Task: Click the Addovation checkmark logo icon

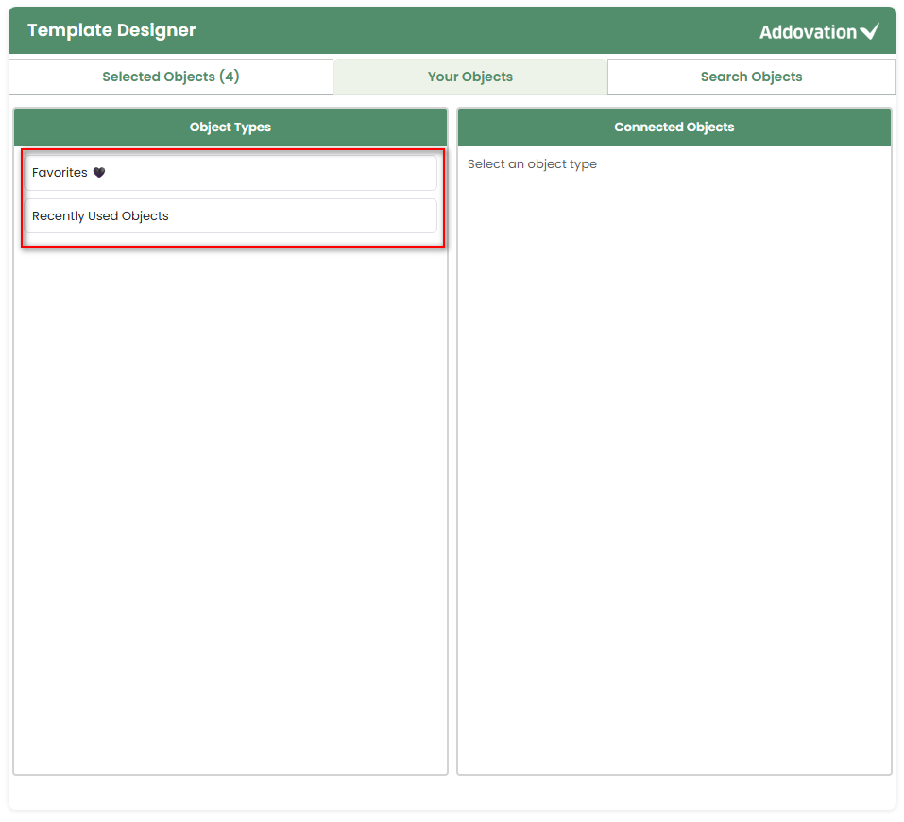Action: tap(870, 32)
